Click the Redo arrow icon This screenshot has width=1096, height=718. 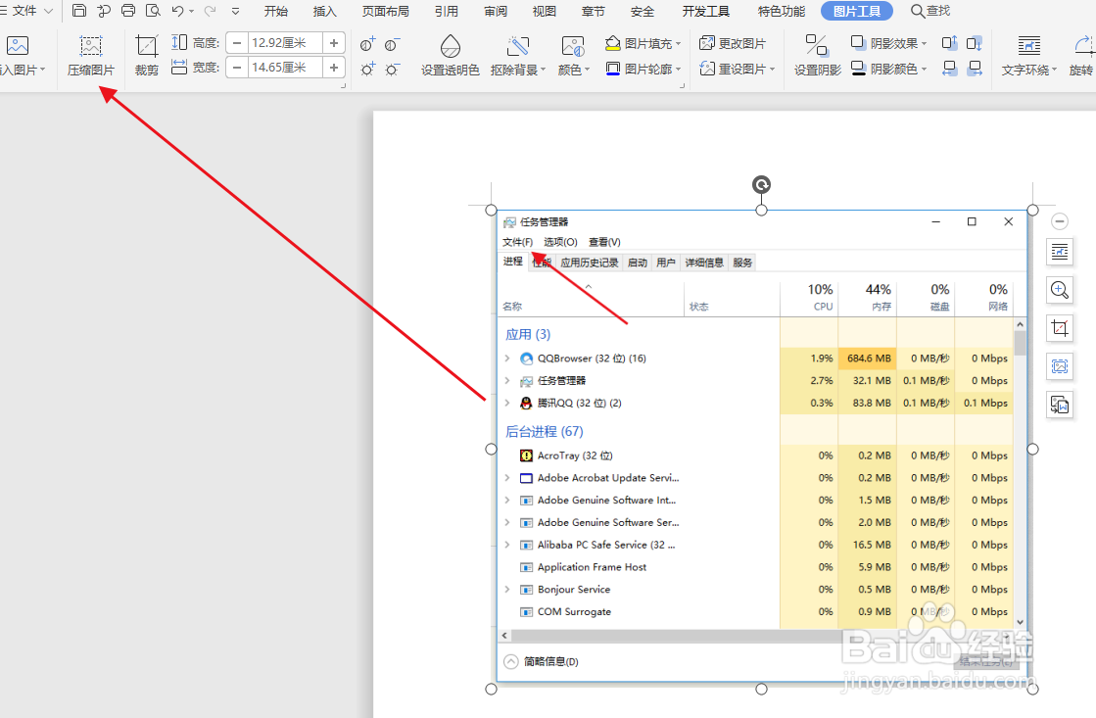coord(210,11)
